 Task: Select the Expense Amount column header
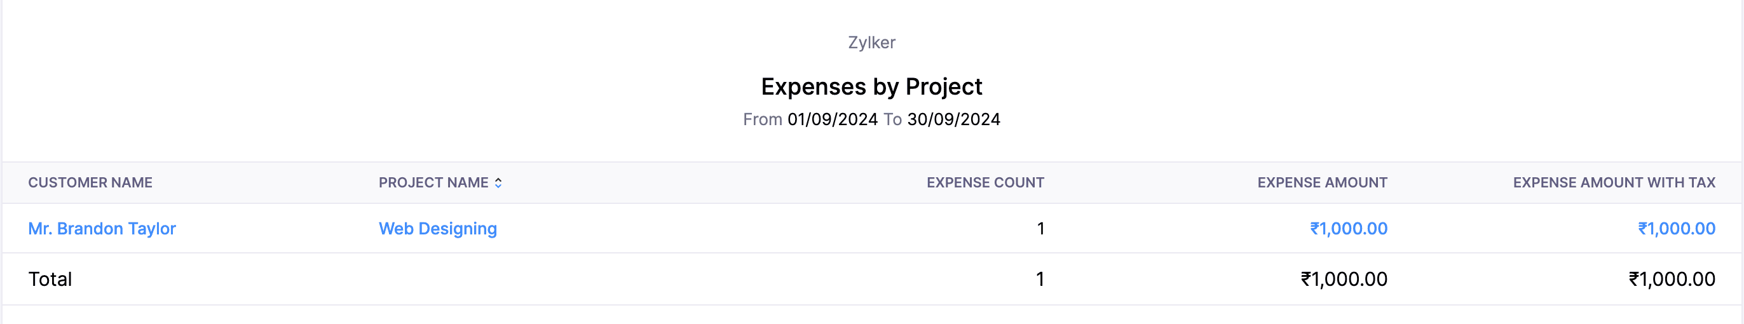click(x=1321, y=182)
